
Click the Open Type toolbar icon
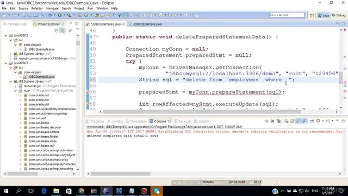(97, 15)
